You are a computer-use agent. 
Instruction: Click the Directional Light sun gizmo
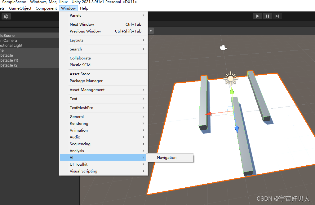point(230,78)
